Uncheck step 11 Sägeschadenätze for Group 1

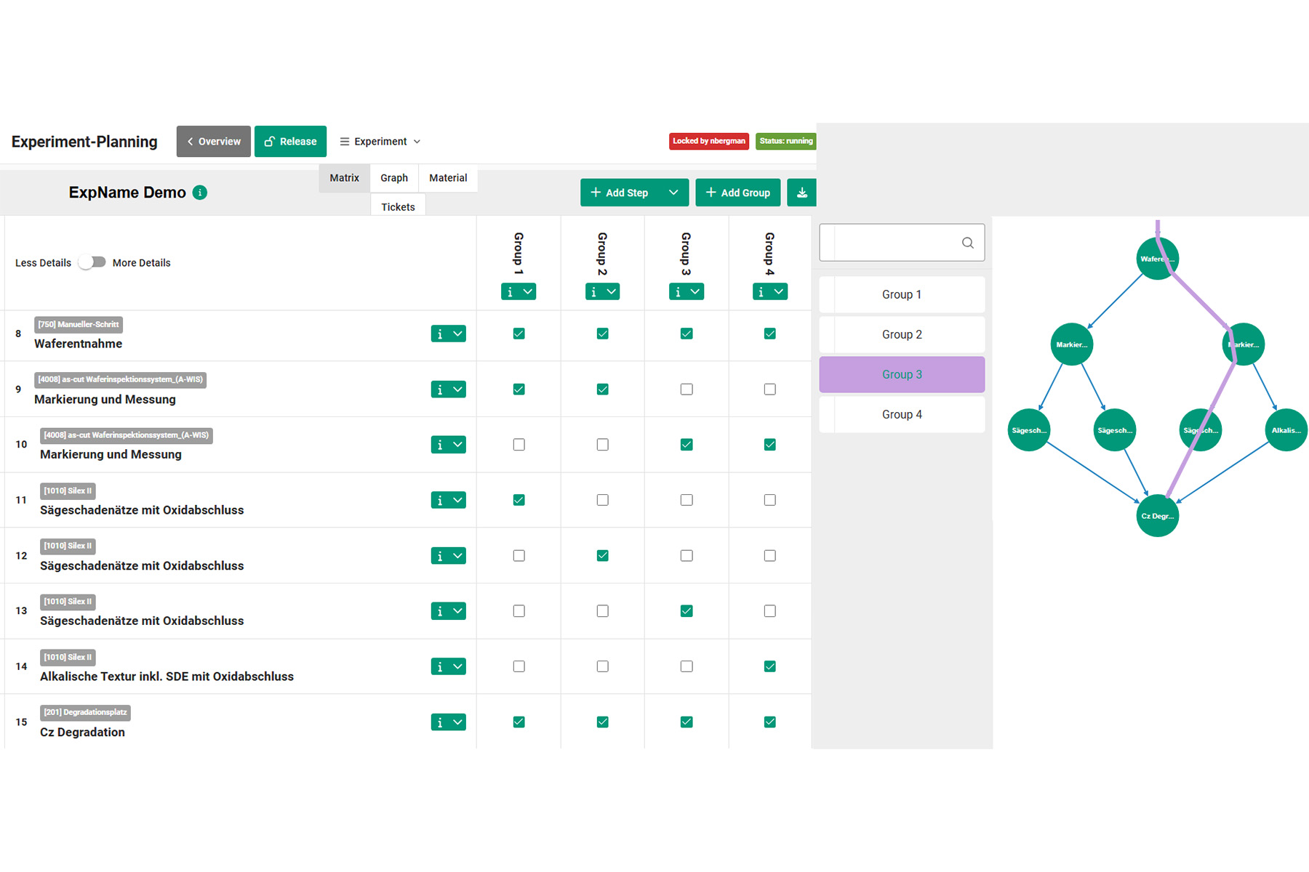(519, 500)
